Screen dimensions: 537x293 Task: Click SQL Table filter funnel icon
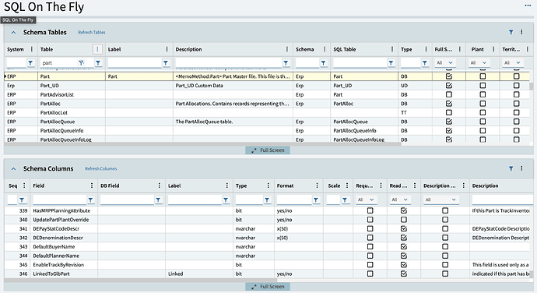point(391,63)
